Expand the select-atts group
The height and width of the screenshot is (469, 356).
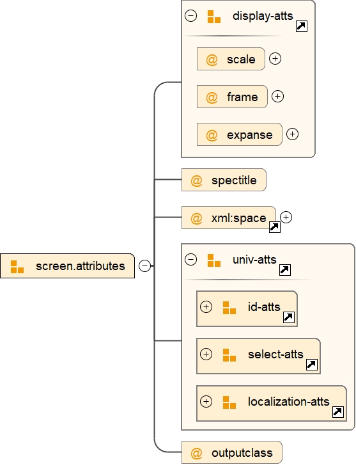coord(206,354)
